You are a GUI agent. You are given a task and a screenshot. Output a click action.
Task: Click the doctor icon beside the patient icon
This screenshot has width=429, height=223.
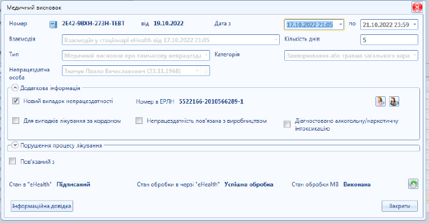[x=394, y=101]
